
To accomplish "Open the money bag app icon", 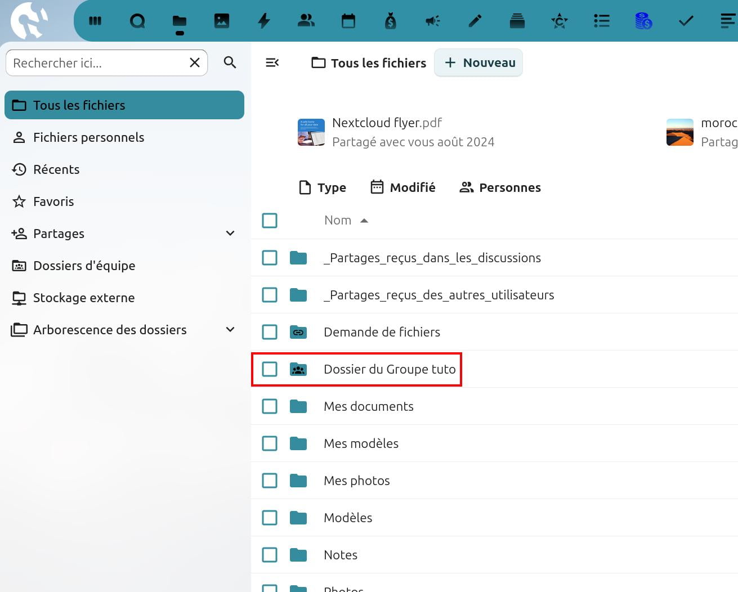I will coord(391,21).
